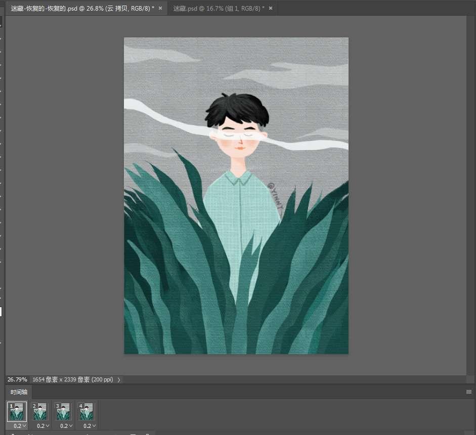Switch to the 迷藏.psd document tab
The width and height of the screenshot is (476, 435).
tap(219, 9)
